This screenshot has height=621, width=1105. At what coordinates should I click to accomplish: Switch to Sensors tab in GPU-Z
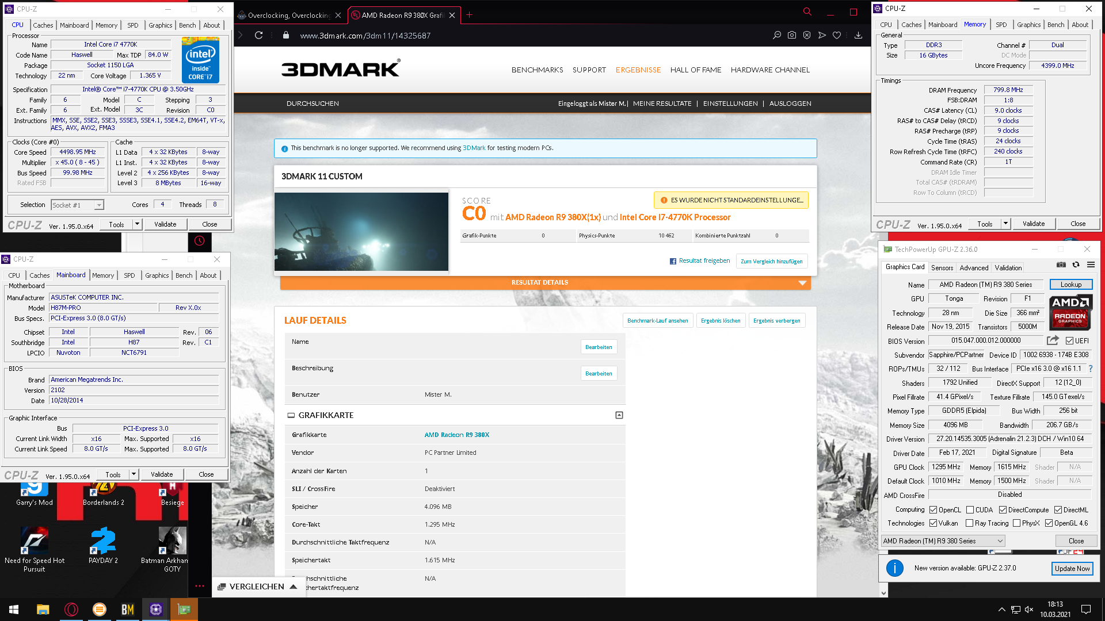tap(942, 268)
